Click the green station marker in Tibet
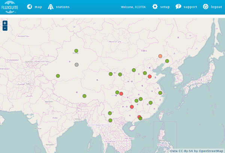Image resolution: width=225 pixels, height=153 pixels. (x=84, y=96)
